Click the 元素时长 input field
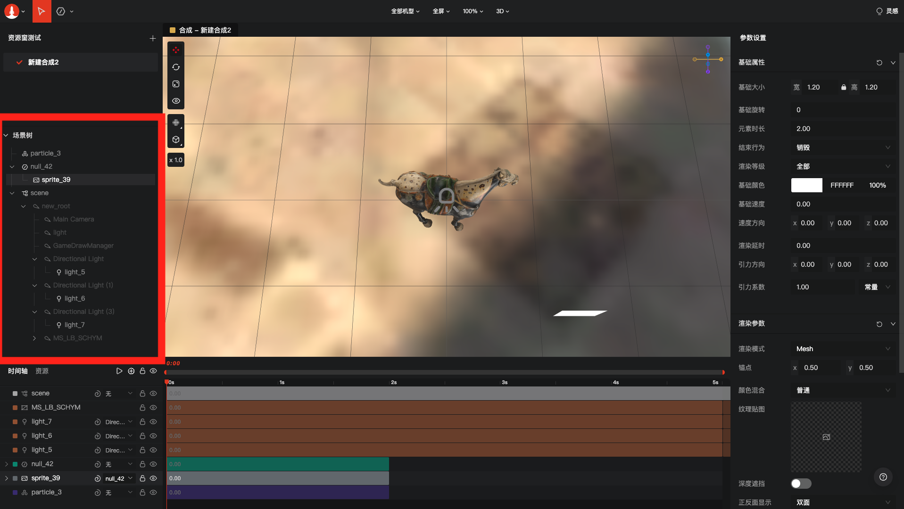This screenshot has width=904, height=509. coord(843,129)
